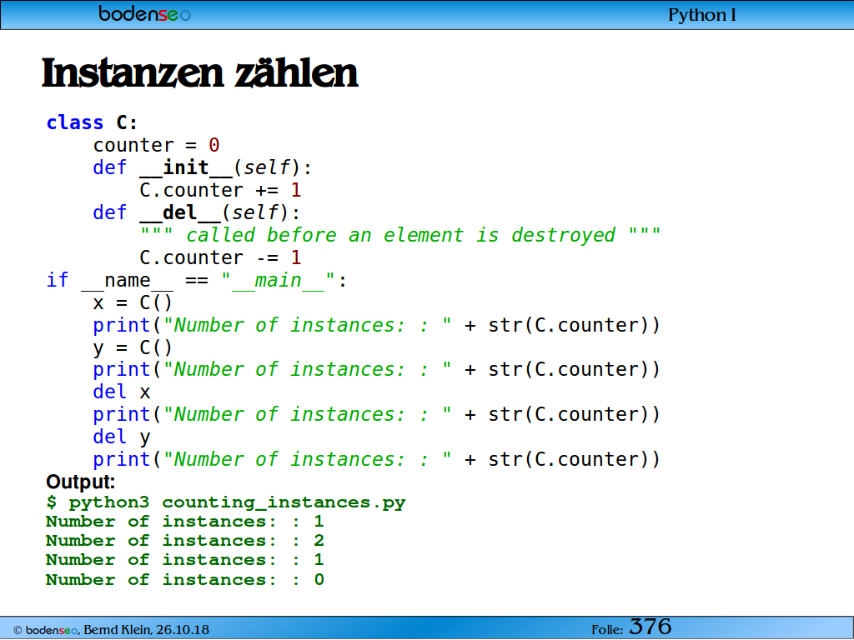Screen dimensions: 854x640
Task: Click the 'y = C()' line
Action: [x=133, y=347]
